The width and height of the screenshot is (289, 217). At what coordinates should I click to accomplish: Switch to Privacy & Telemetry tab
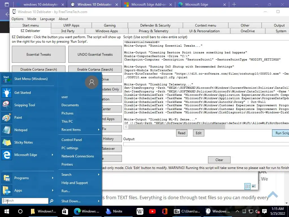coord(154,31)
